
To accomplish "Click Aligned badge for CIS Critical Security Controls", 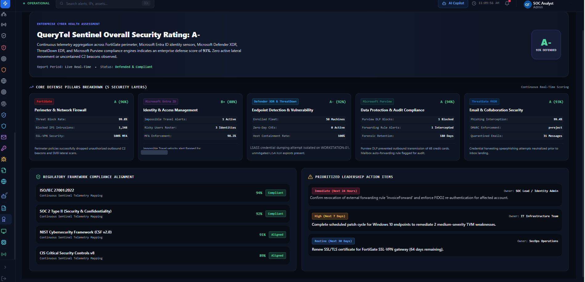I will click(x=277, y=256).
